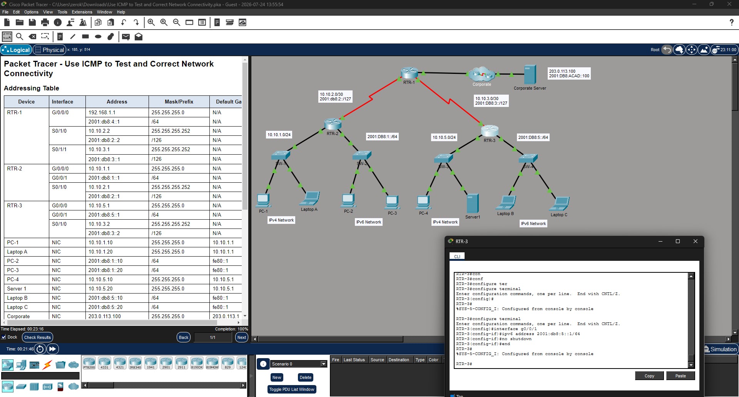Open the Edit menu
Image resolution: width=739 pixels, height=397 pixels.
16,12
